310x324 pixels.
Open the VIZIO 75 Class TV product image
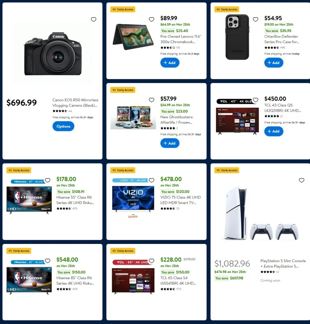[x=133, y=198]
